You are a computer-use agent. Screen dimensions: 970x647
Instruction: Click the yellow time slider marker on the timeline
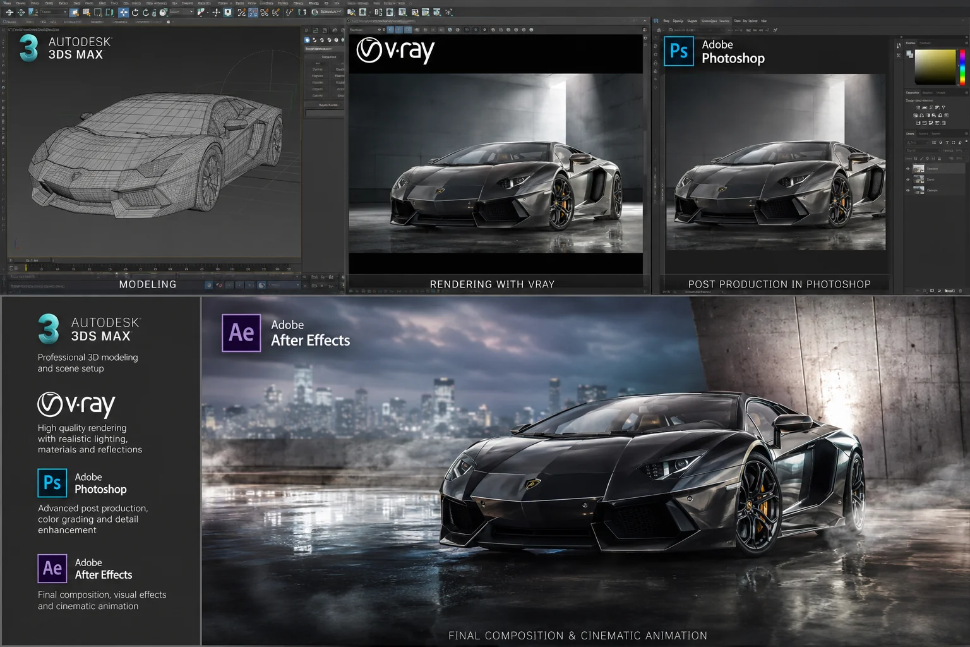click(x=26, y=268)
